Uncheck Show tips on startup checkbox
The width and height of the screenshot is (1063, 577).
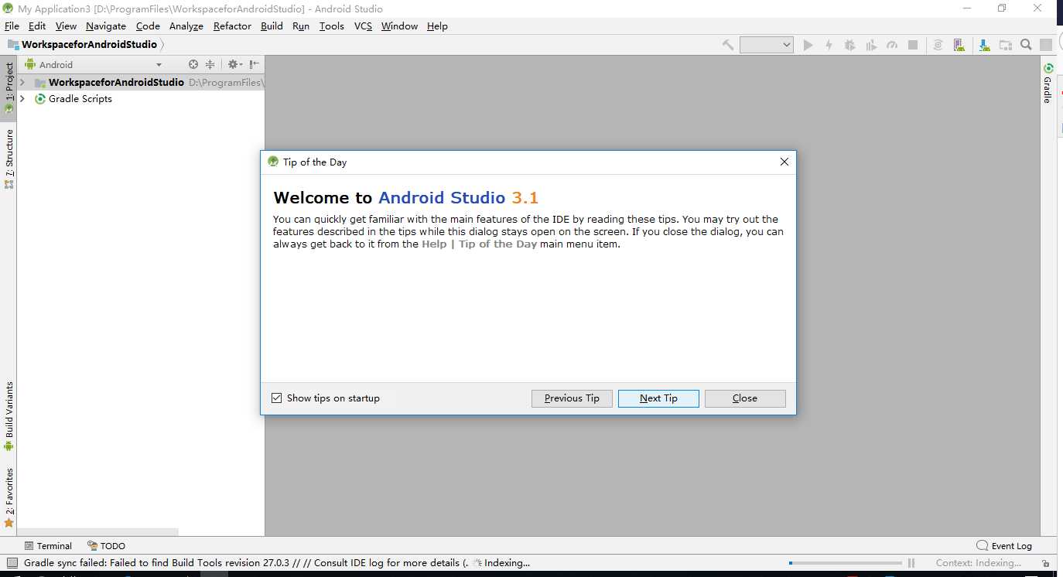pyautogui.click(x=277, y=398)
